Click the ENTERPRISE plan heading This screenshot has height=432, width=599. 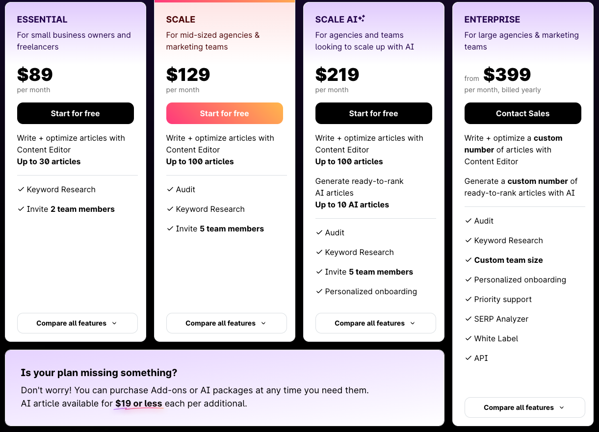pyautogui.click(x=492, y=20)
